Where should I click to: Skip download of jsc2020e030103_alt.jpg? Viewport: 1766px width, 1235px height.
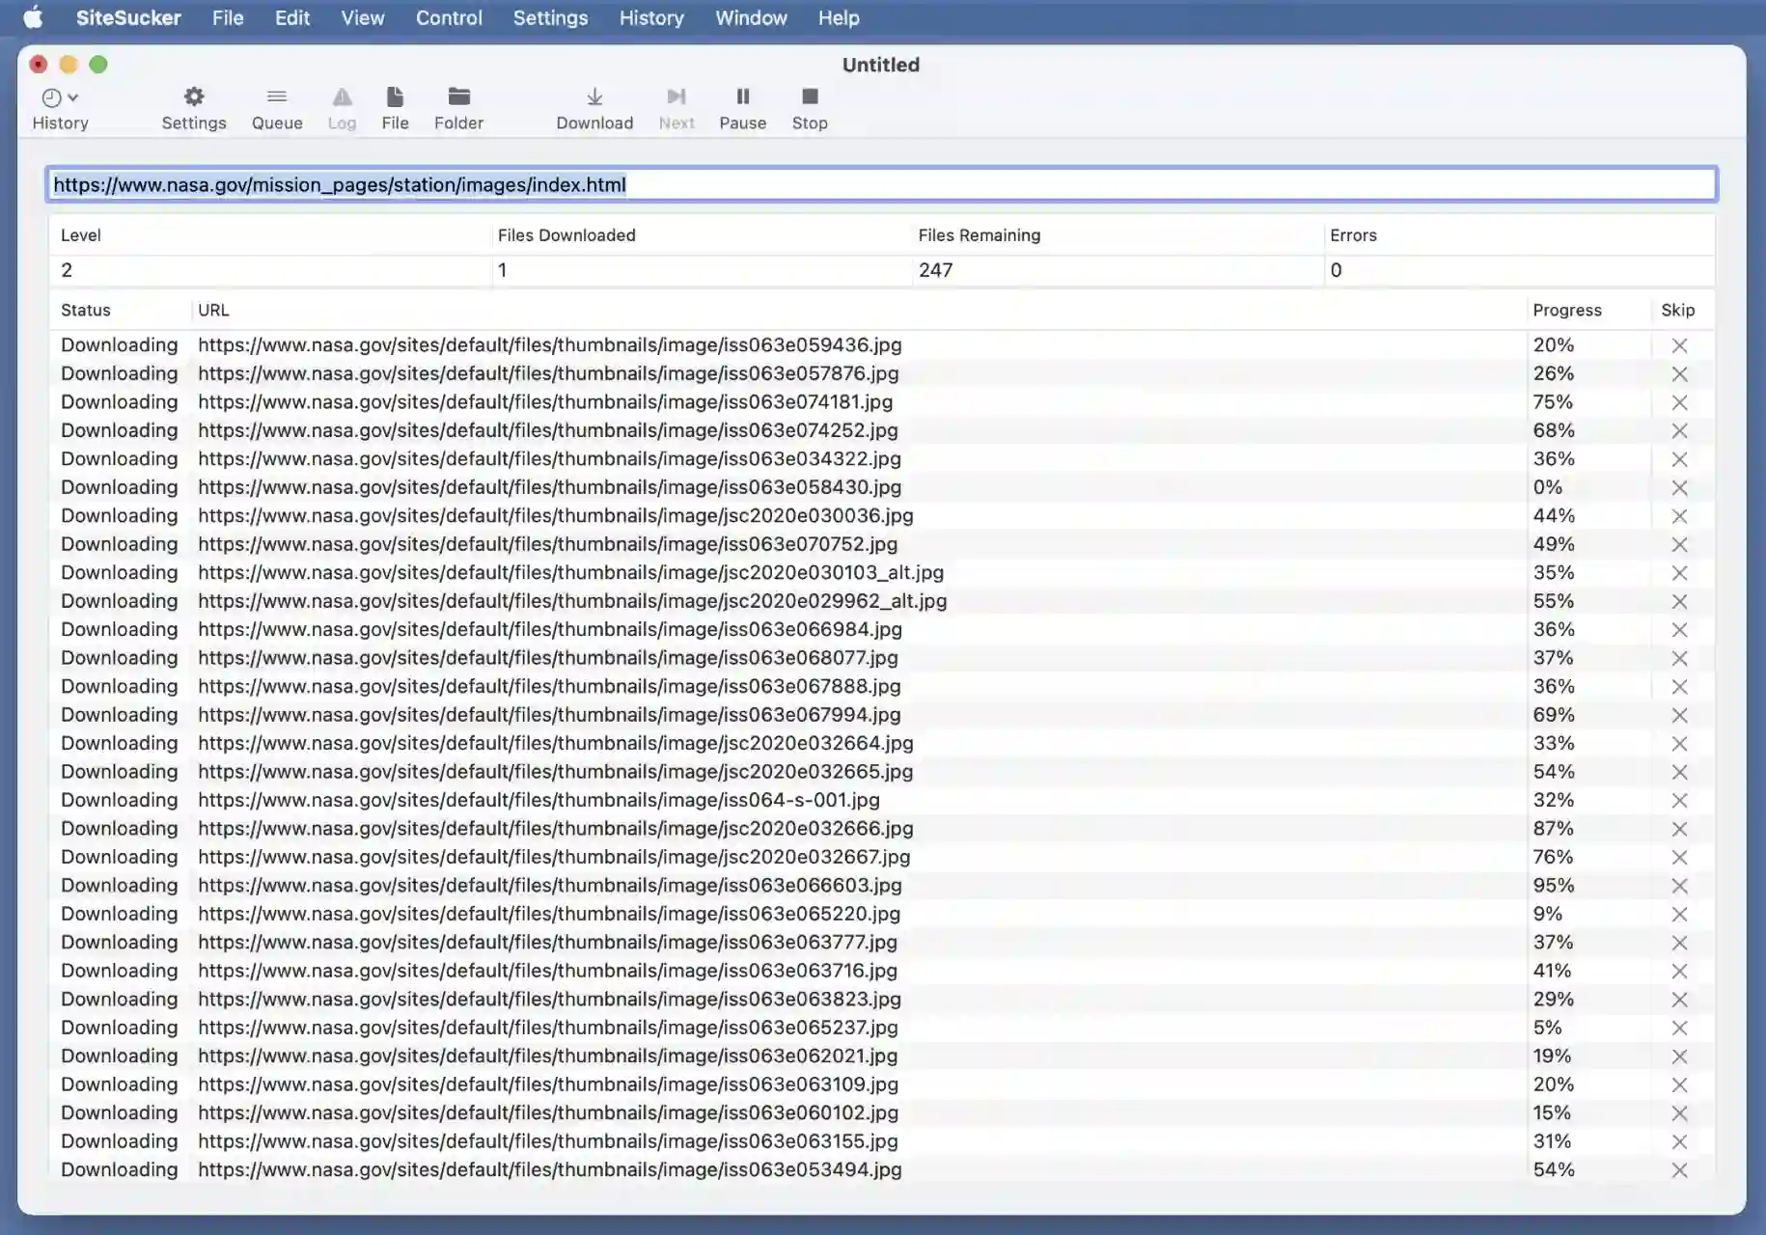[1679, 573]
